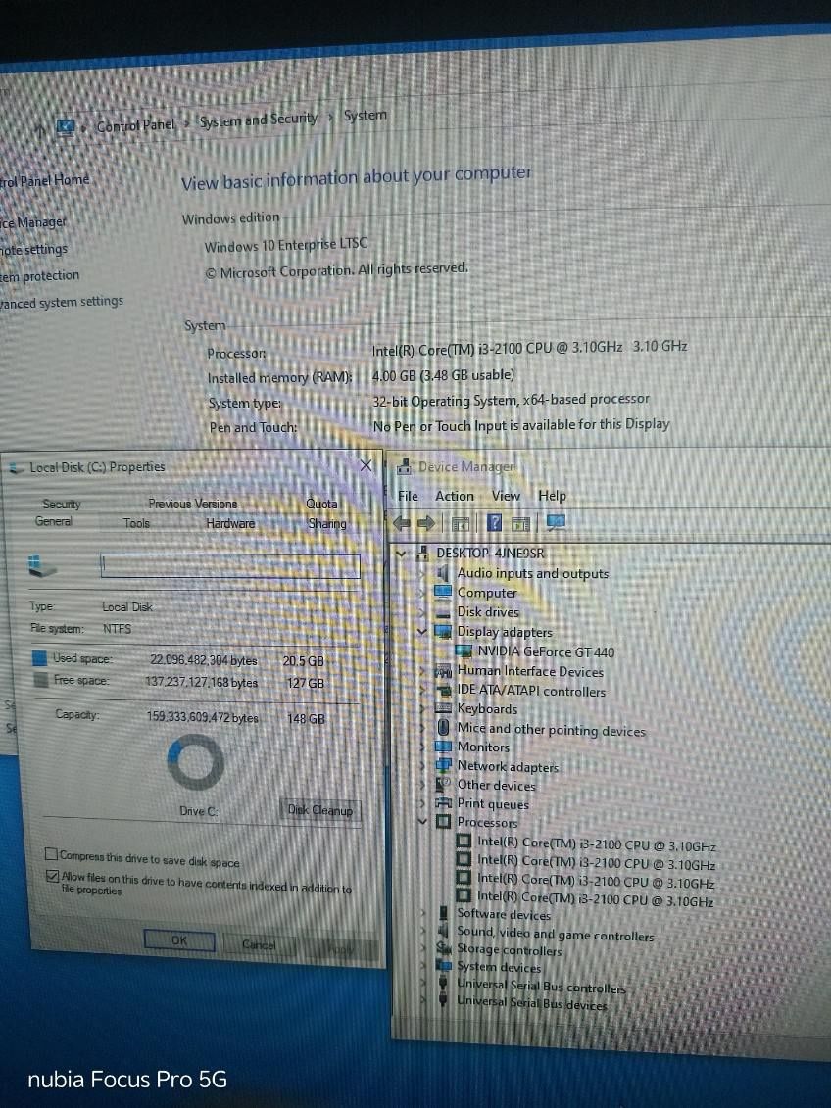Collapse the DESKTOP-4JNE9SR root node
This screenshot has width=831, height=1108.
(402, 554)
